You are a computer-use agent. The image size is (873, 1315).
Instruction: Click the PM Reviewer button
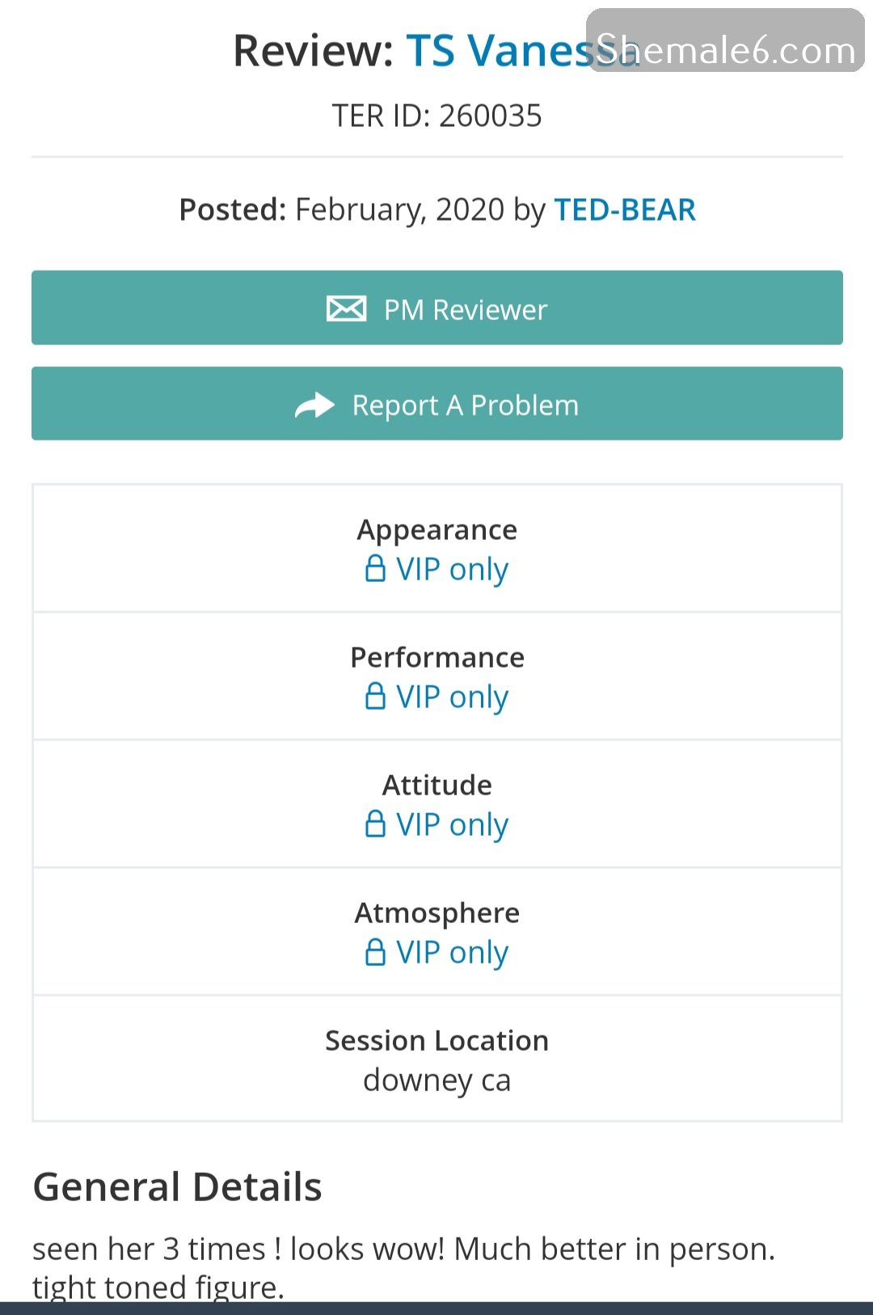(437, 308)
